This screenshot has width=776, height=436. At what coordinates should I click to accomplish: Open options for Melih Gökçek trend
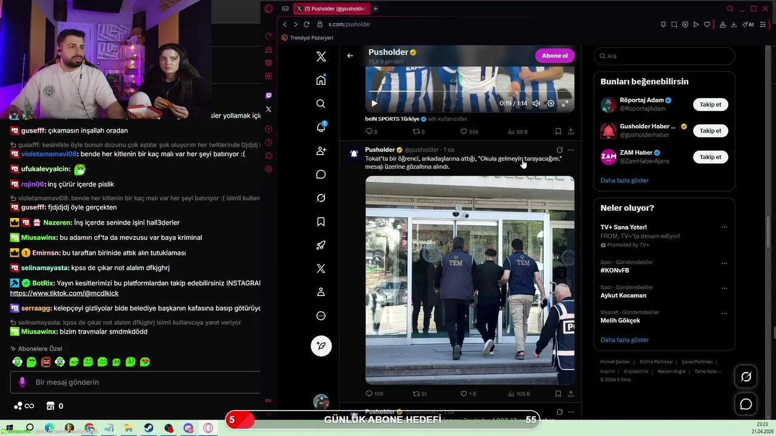tap(724, 313)
